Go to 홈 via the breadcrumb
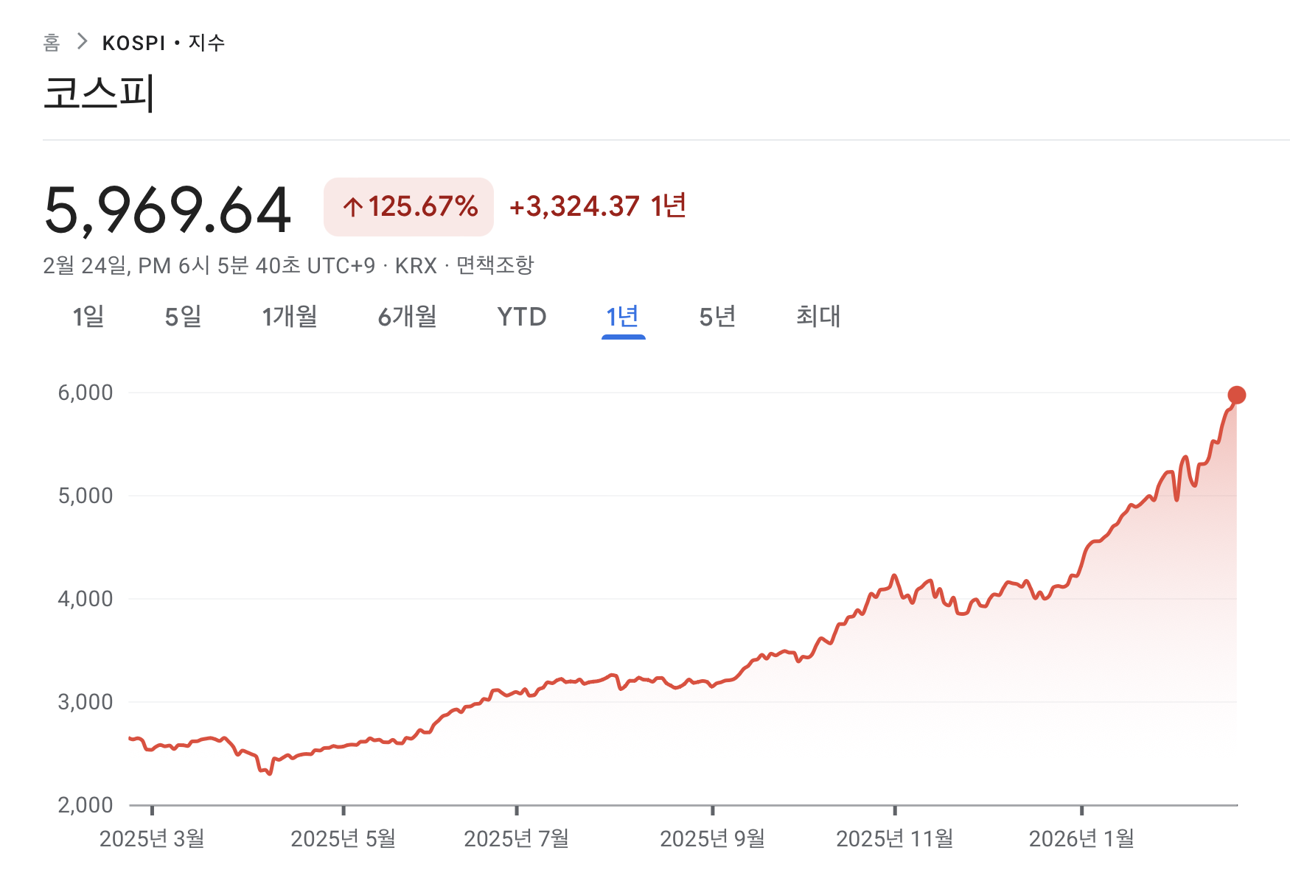Image resolution: width=1290 pixels, height=881 pixels. (x=51, y=43)
